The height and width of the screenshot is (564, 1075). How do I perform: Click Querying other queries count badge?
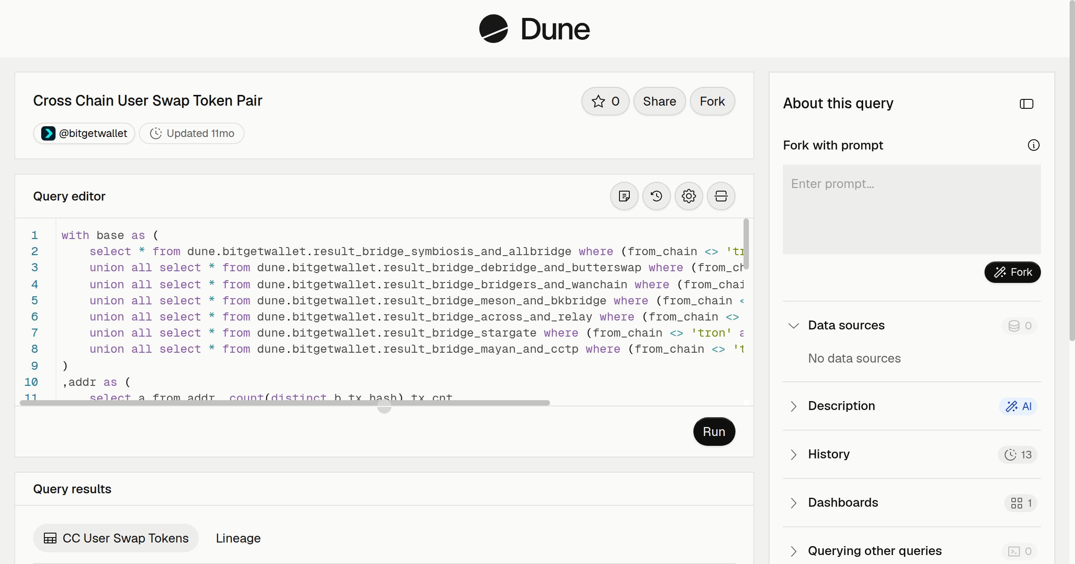tap(1020, 551)
